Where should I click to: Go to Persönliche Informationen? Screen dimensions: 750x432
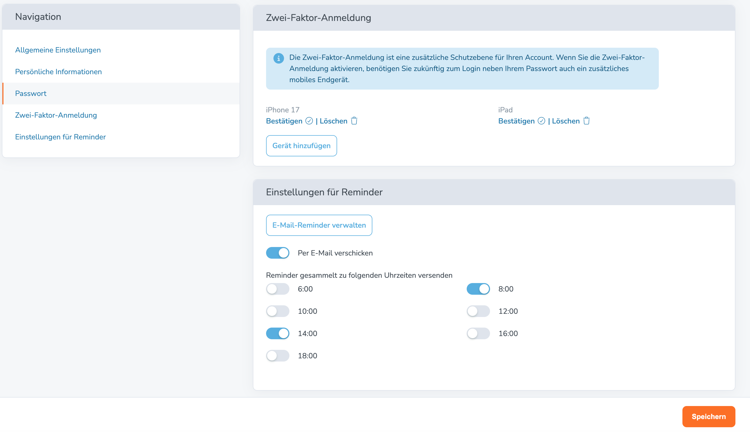tap(59, 72)
